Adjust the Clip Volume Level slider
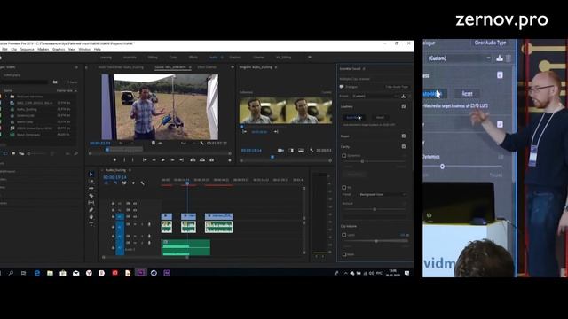Image resolution: width=568 pixels, height=319 pixels. [376, 241]
